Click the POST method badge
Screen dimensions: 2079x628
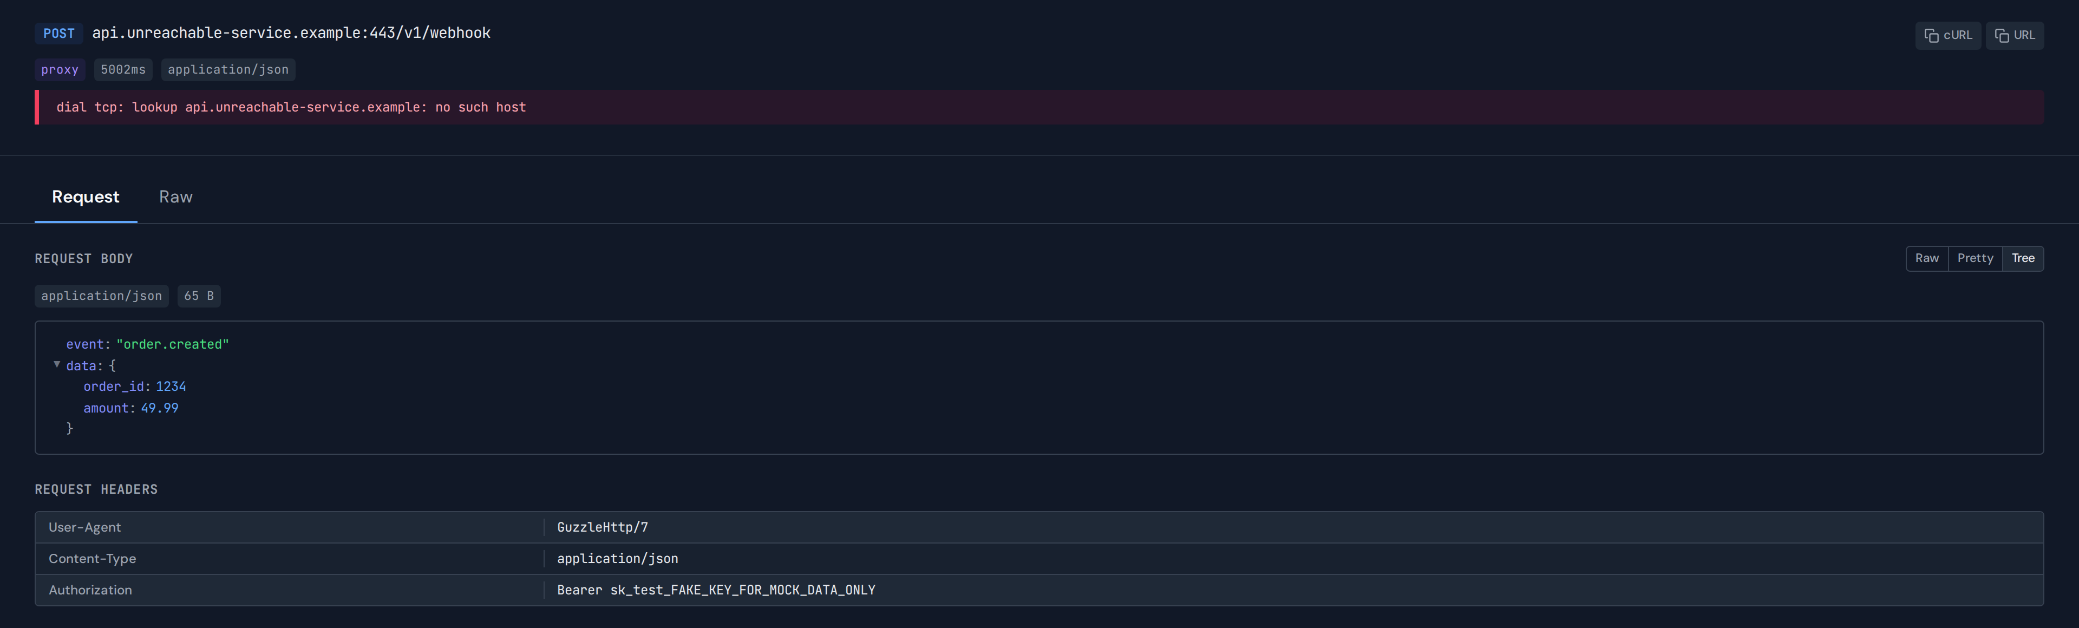coord(59,33)
